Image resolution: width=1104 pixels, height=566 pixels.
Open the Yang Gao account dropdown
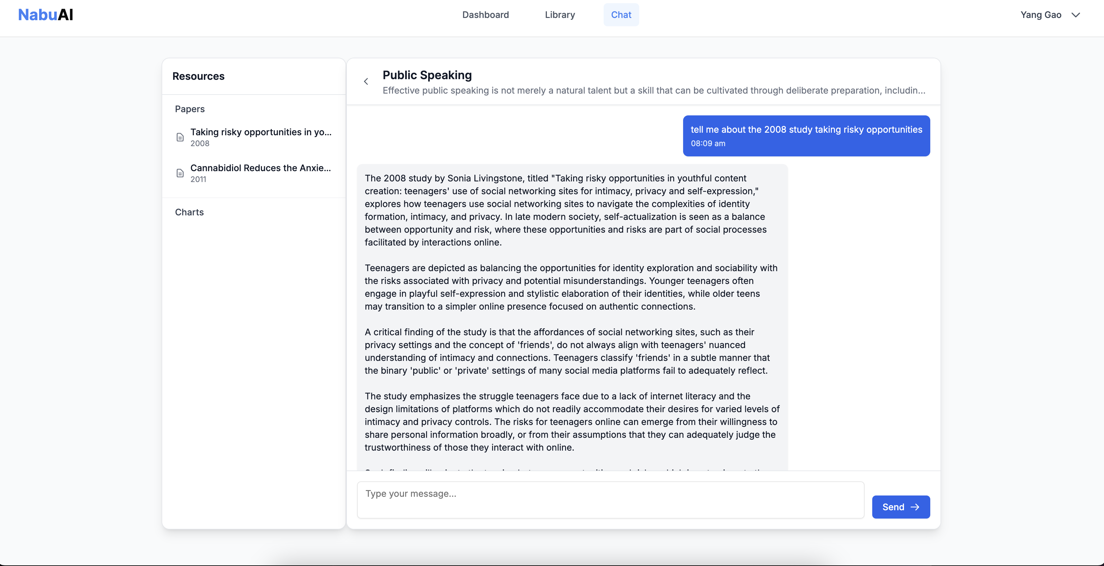1041,15
